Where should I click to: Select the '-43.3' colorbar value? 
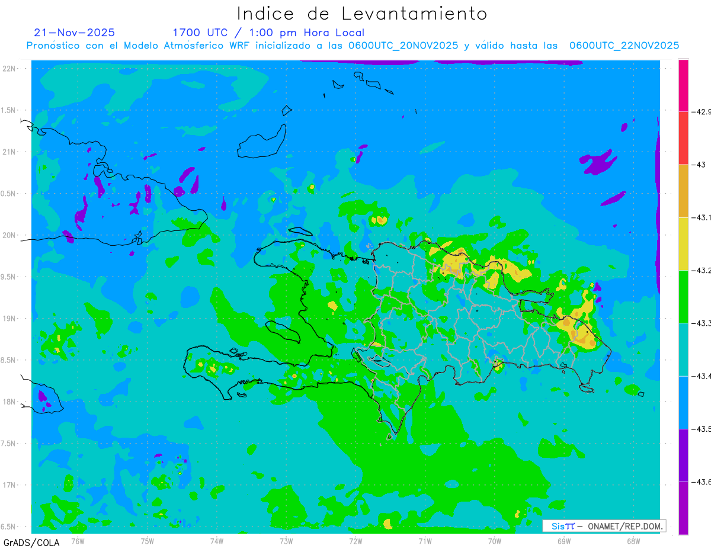pos(702,323)
